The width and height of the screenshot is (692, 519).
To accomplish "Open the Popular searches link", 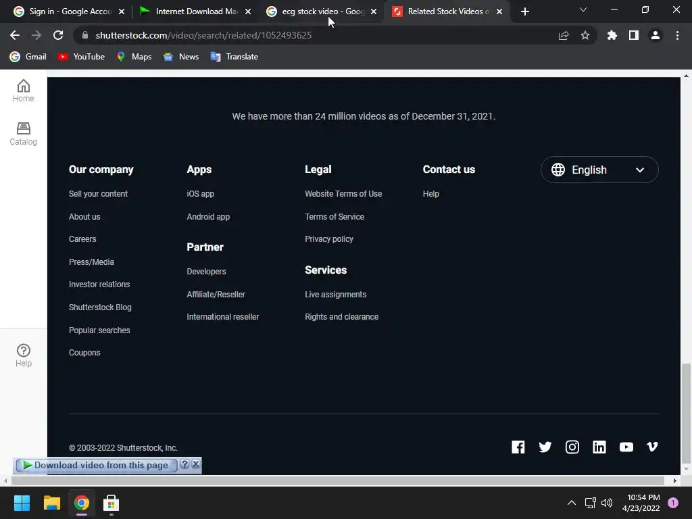I will [99, 330].
